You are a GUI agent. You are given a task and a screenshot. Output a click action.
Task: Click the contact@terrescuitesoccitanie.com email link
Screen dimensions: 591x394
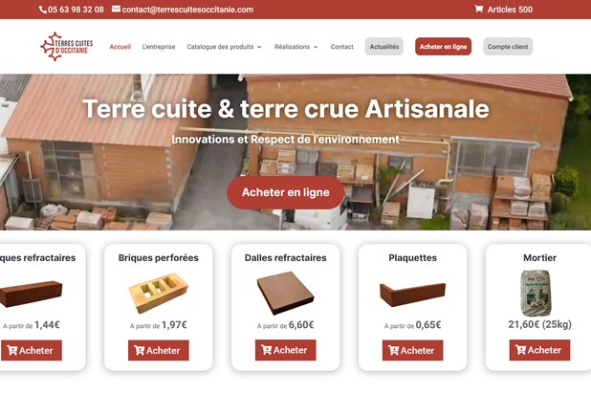tap(187, 10)
